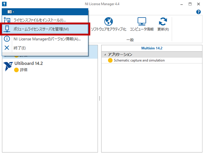Click Ultiboard yellow evaluation status dot
The width and height of the screenshot is (204, 153).
click(16, 70)
